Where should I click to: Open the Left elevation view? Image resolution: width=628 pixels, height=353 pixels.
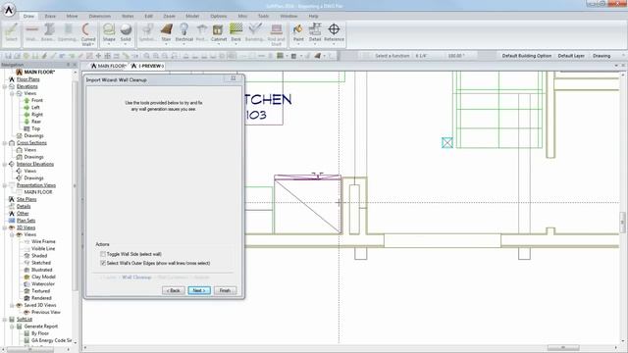coord(35,107)
